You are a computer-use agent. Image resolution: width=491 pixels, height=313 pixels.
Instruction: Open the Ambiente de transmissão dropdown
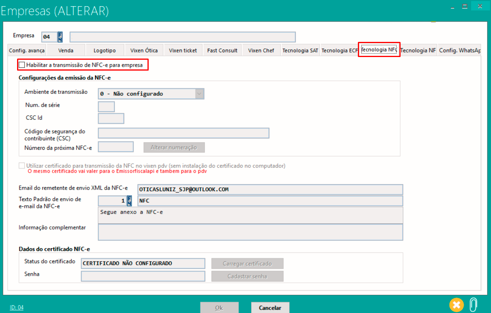point(199,94)
